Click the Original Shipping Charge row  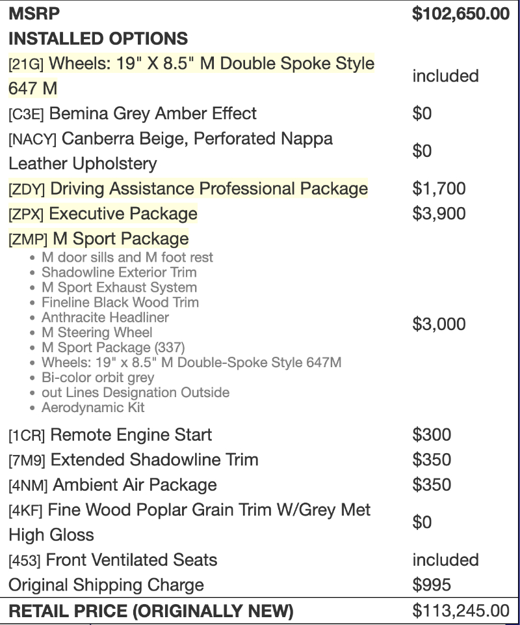pyautogui.click(x=106, y=585)
